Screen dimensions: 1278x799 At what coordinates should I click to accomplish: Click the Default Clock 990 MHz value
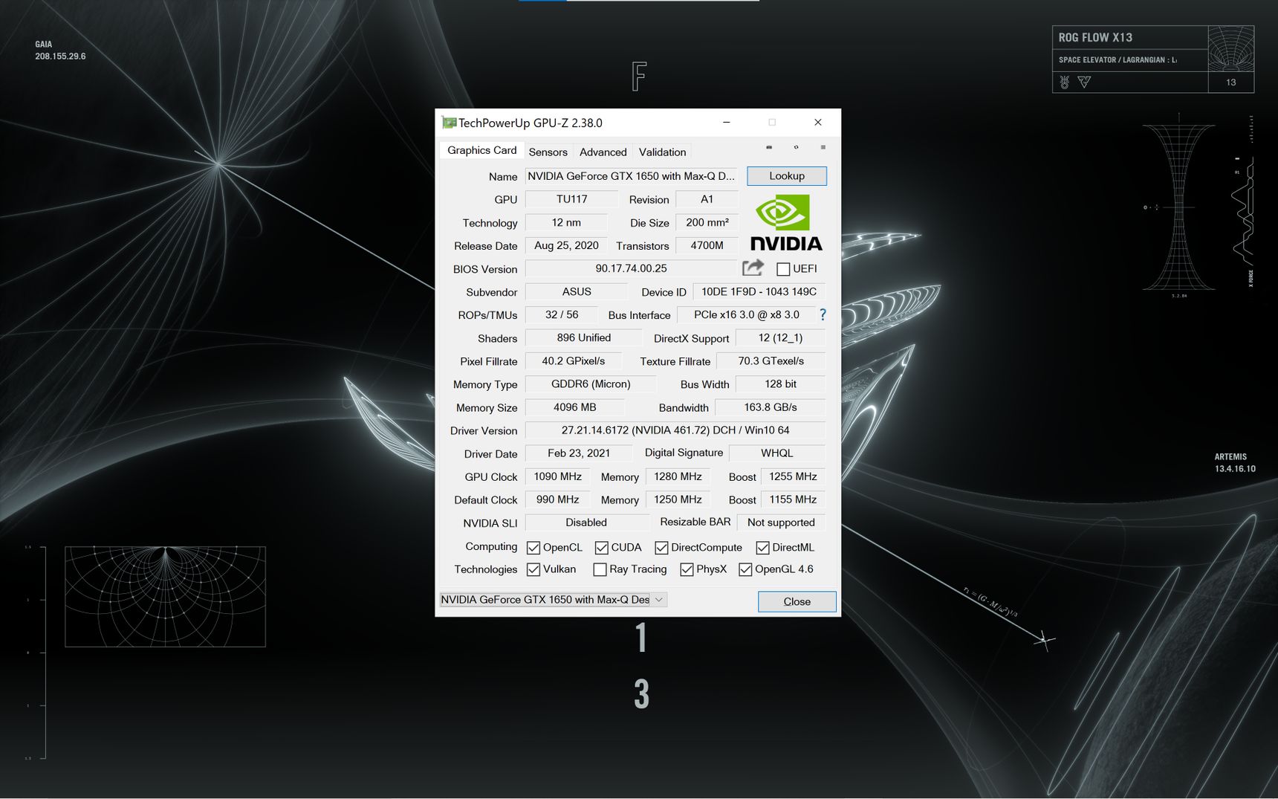557,499
